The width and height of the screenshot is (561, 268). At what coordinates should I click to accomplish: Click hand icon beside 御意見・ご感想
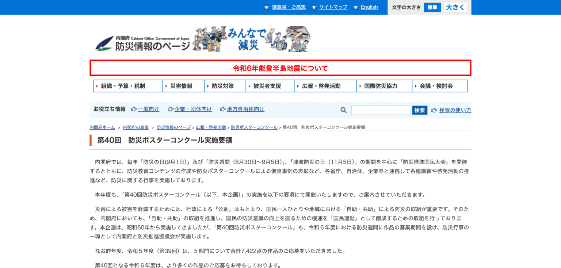point(267,7)
